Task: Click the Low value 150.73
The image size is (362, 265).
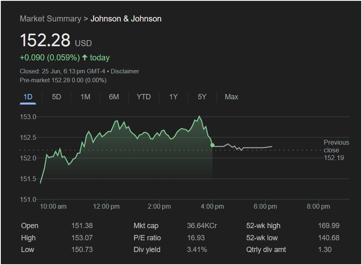Action: (x=82, y=250)
